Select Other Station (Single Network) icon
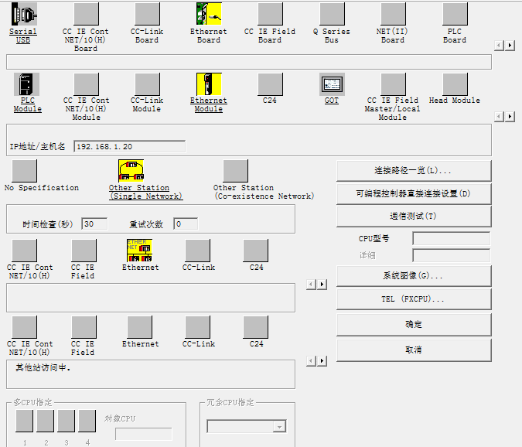Screen dimensions: 522x447 [x=131, y=171]
